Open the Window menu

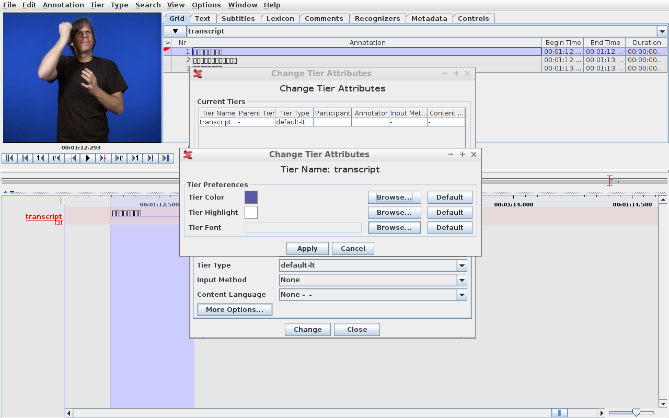point(243,5)
